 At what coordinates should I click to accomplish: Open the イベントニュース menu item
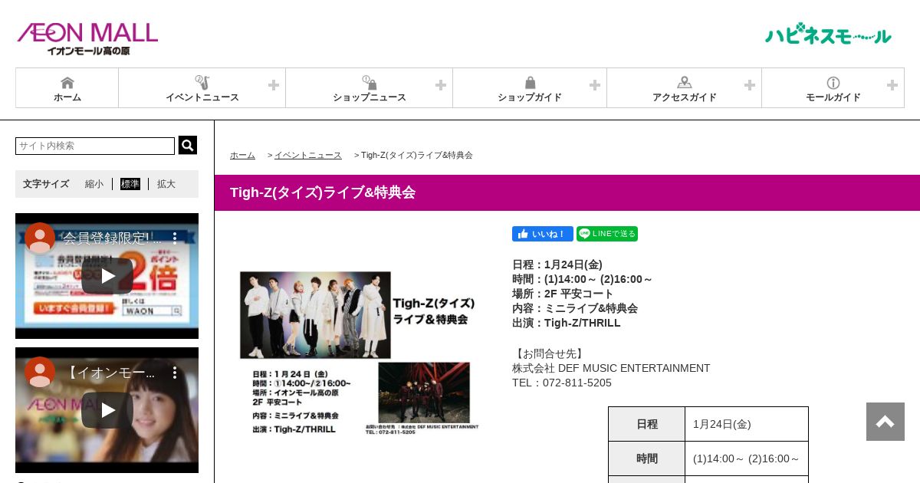point(202,88)
